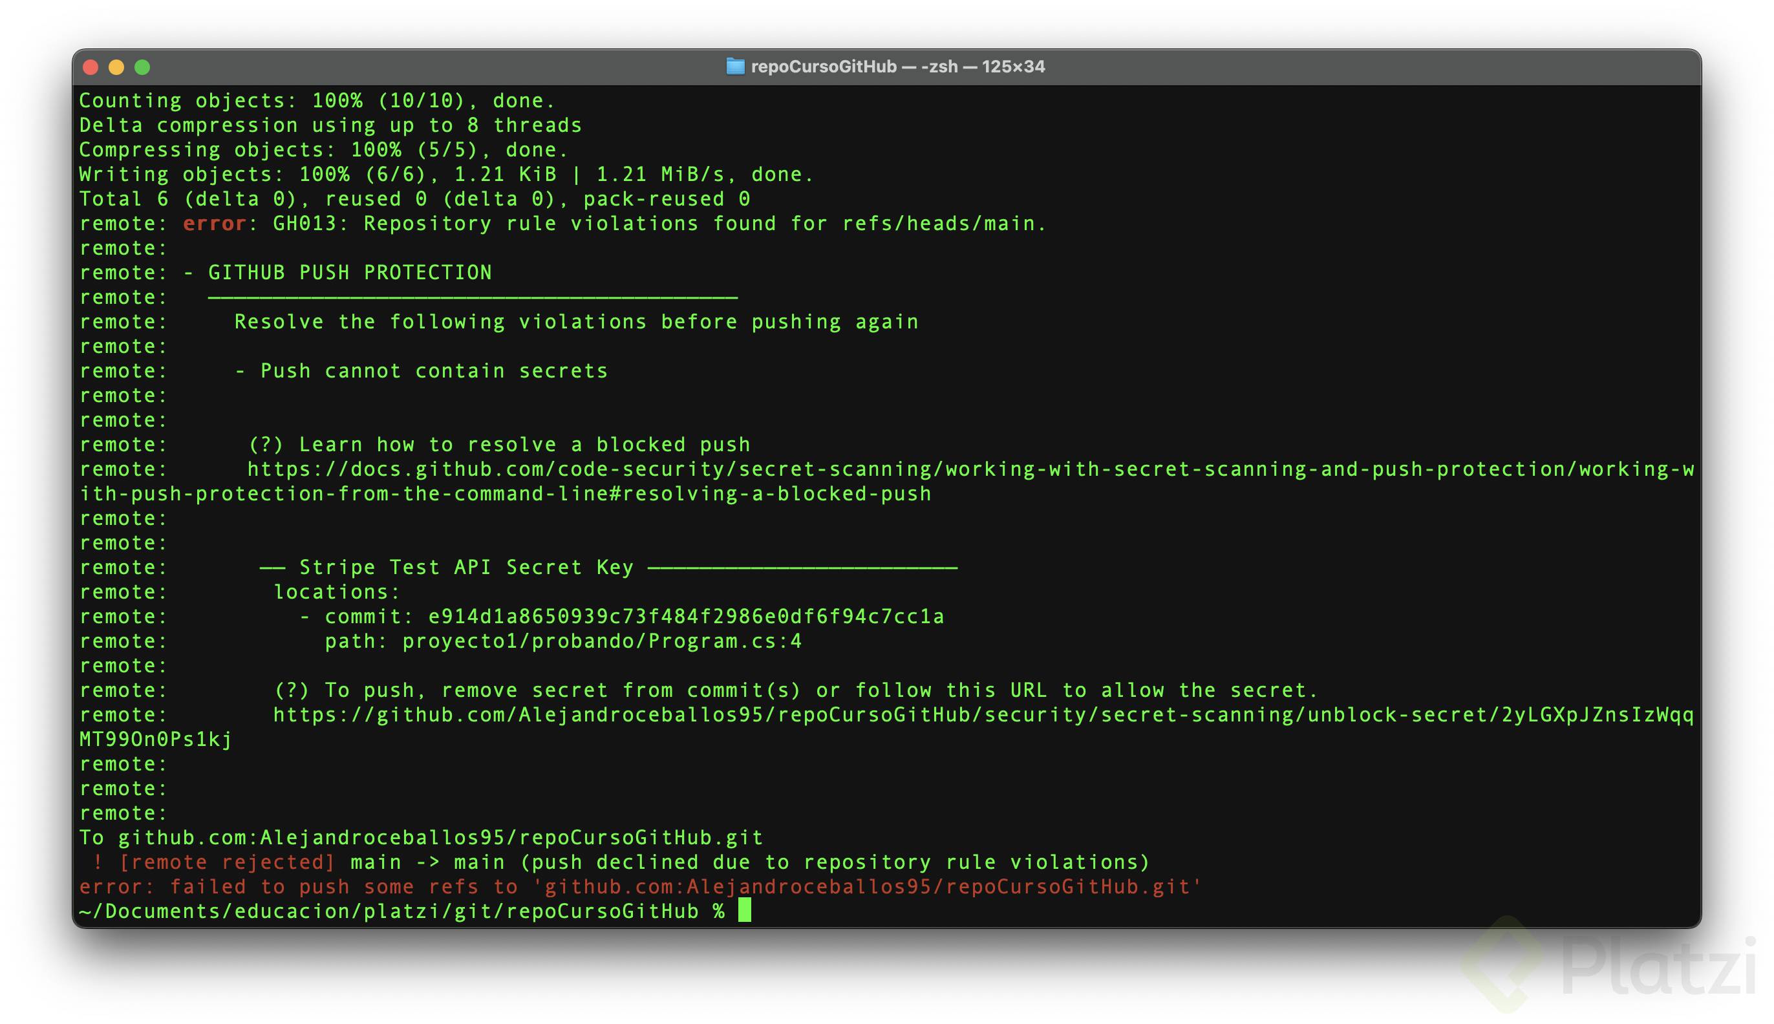This screenshot has width=1774, height=1024.
Task: Click the window title repoCursoGitHub text
Action: click(x=824, y=67)
